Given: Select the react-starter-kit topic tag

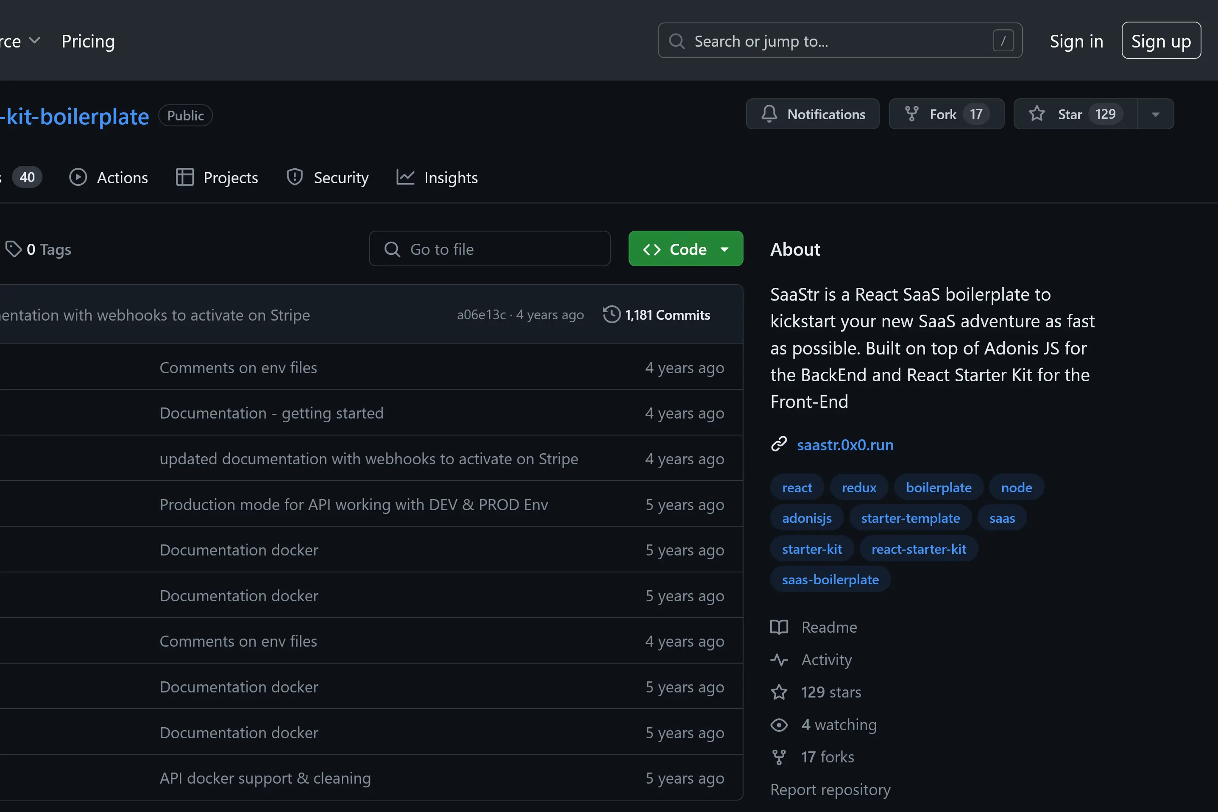Looking at the screenshot, I should pos(918,549).
